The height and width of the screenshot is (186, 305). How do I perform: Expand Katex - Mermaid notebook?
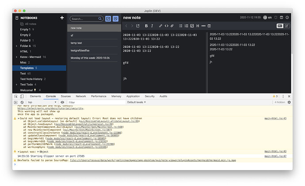tap(16, 57)
